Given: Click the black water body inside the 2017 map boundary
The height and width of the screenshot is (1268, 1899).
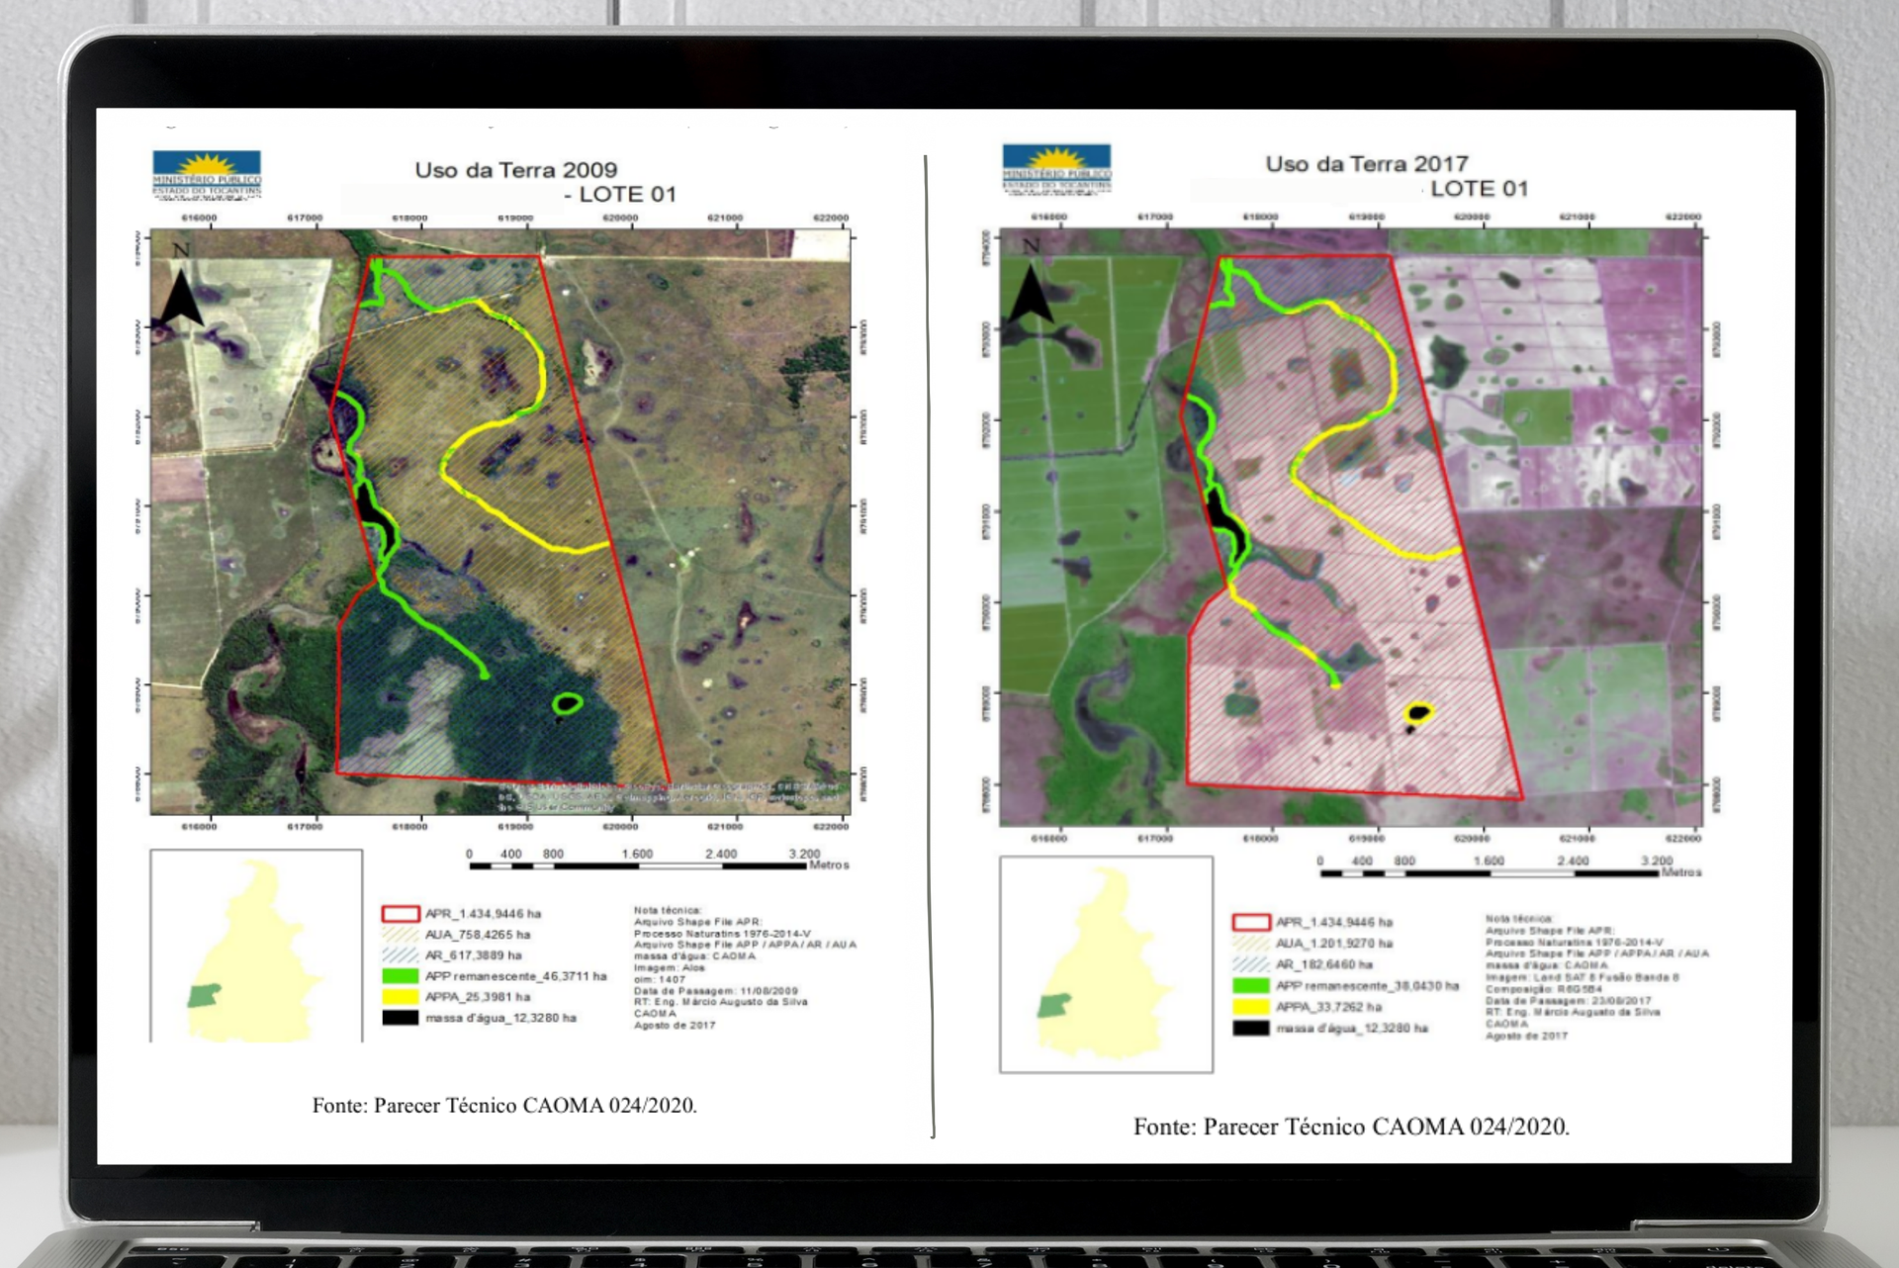Looking at the screenshot, I should [x=1224, y=521].
